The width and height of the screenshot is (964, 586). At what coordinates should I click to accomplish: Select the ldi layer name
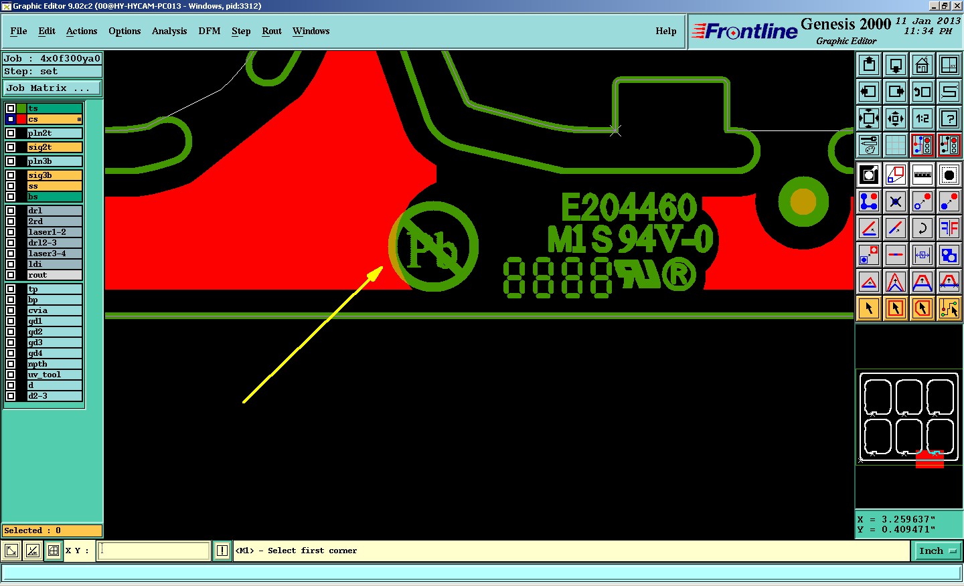(x=55, y=264)
